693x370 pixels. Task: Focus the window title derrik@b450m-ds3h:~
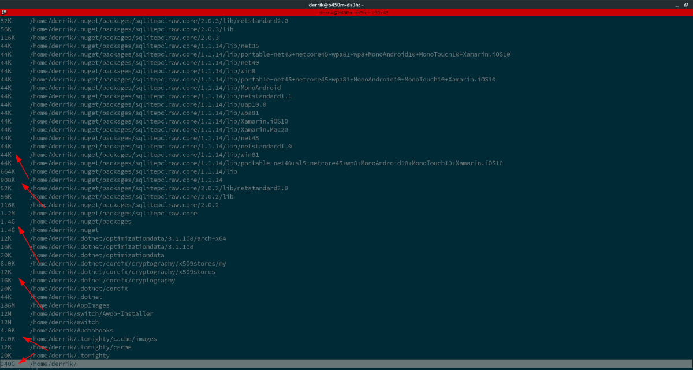(x=346, y=4)
